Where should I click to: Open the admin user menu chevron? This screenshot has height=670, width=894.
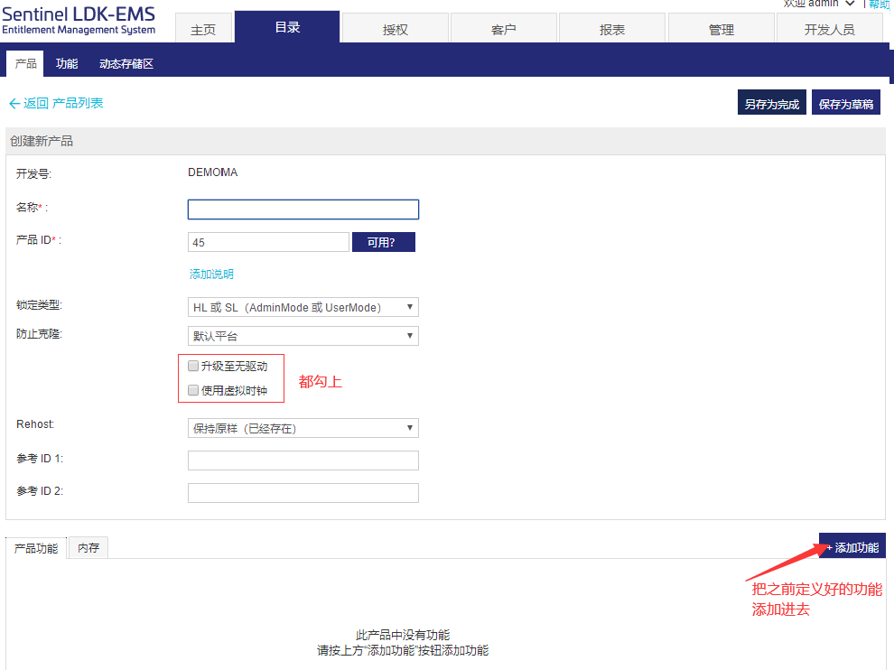coord(850,4)
